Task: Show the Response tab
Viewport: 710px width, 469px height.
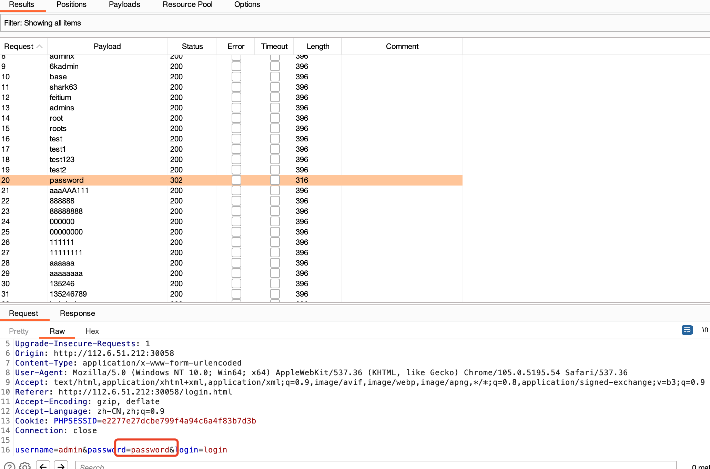Action: click(78, 313)
